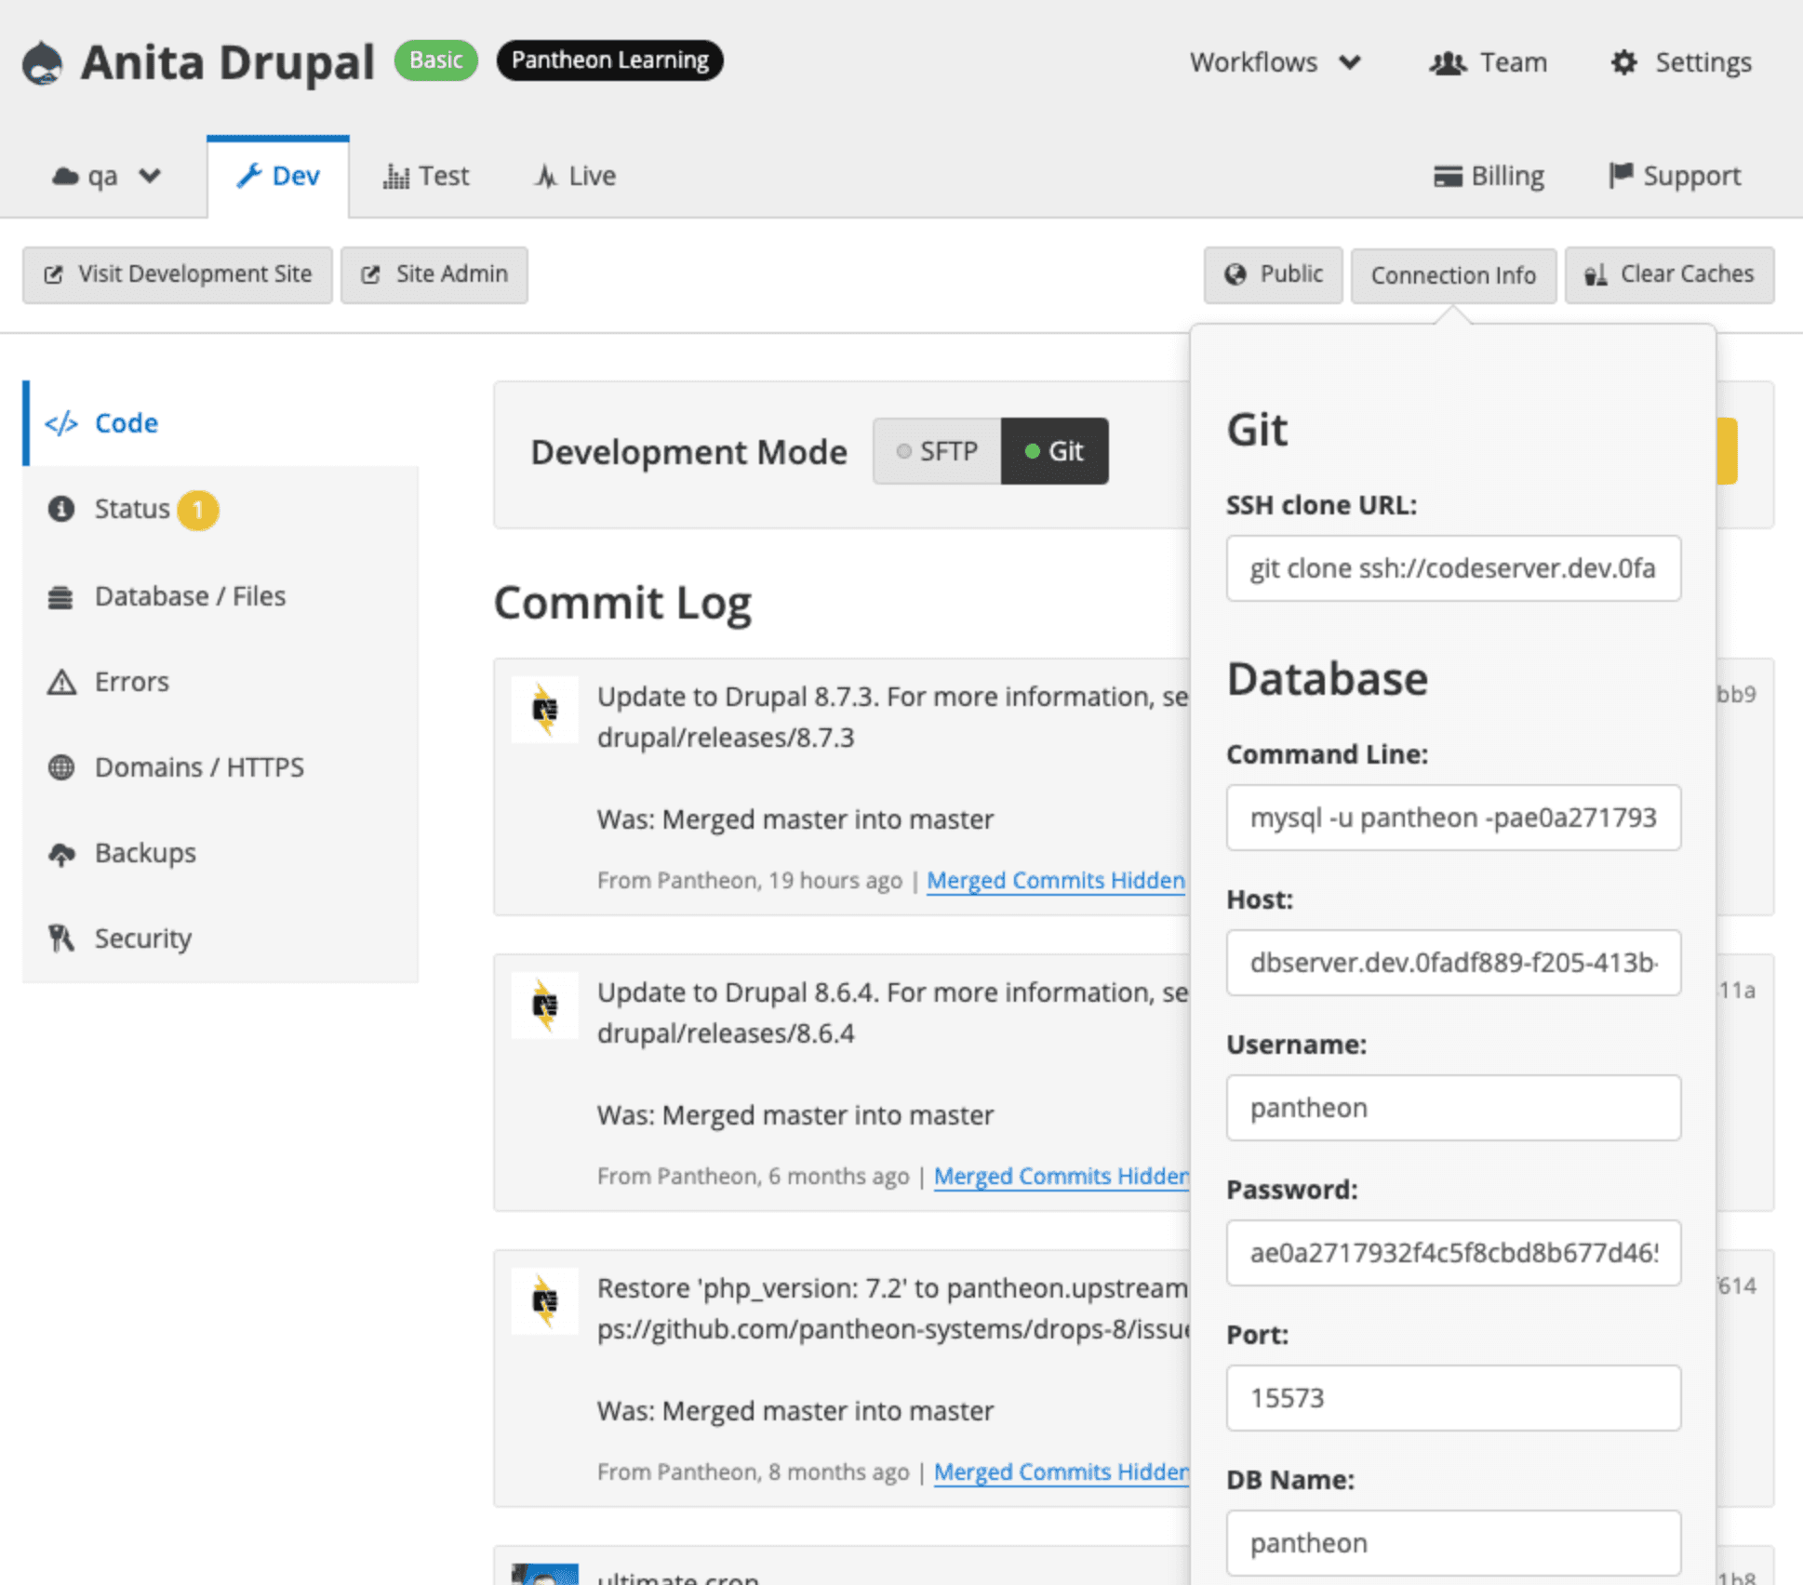
Task: Select the SSH clone URL text field
Action: (1453, 568)
